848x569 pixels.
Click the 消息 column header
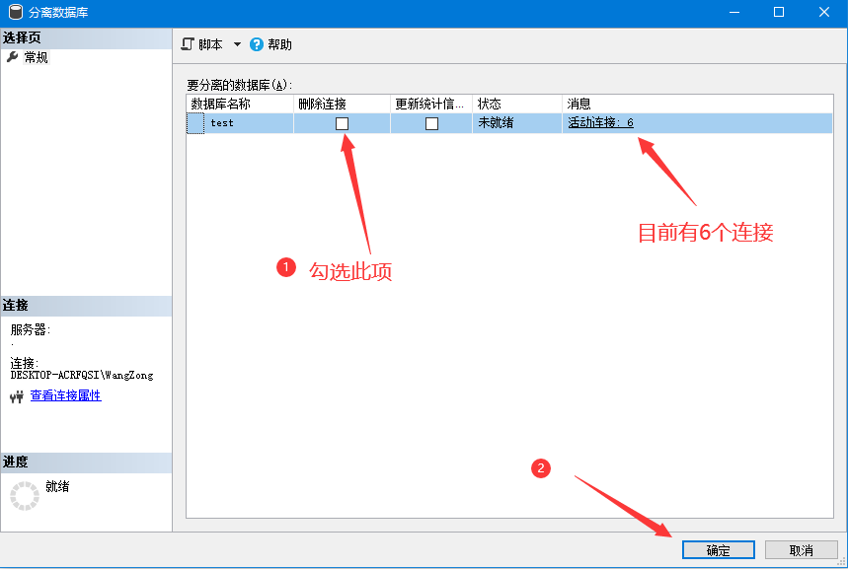tap(697, 104)
